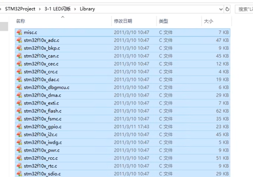
Task: Go to 3-1 LED闪烁 folder breadcrumb
Action: click(57, 9)
